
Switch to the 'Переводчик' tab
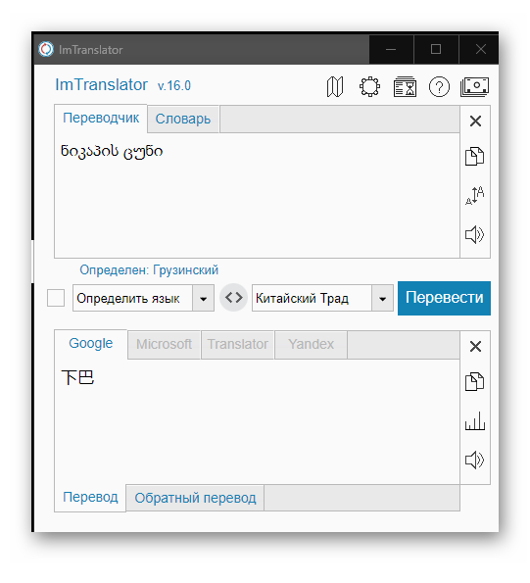pyautogui.click(x=101, y=118)
